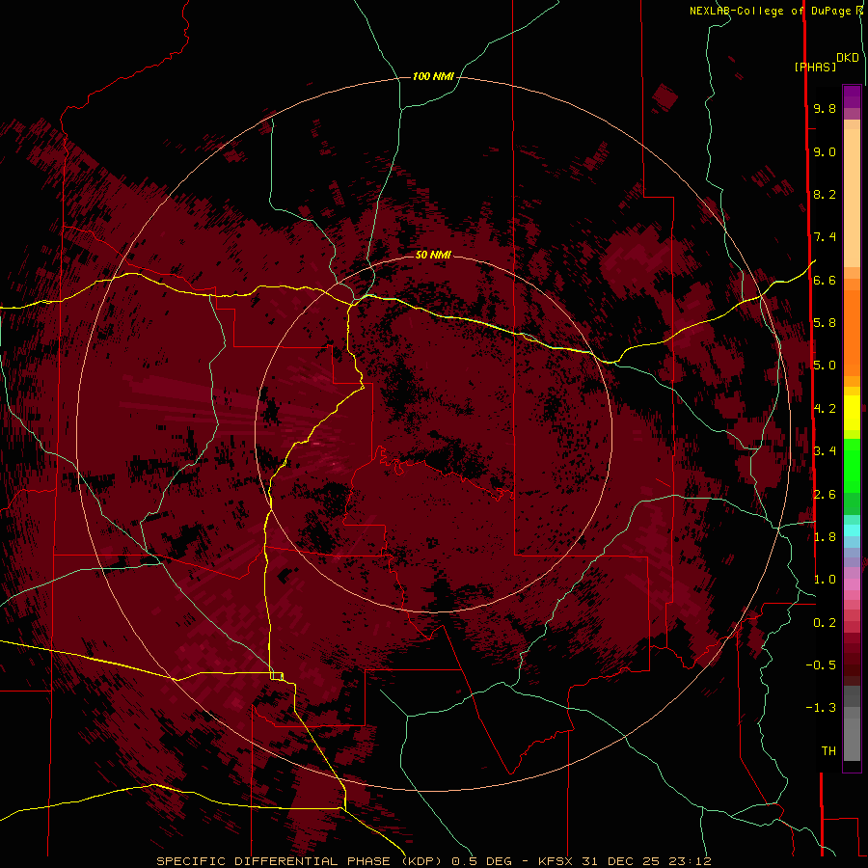Click the 2.6 legend value
The width and height of the screenshot is (868, 868).
(x=825, y=495)
